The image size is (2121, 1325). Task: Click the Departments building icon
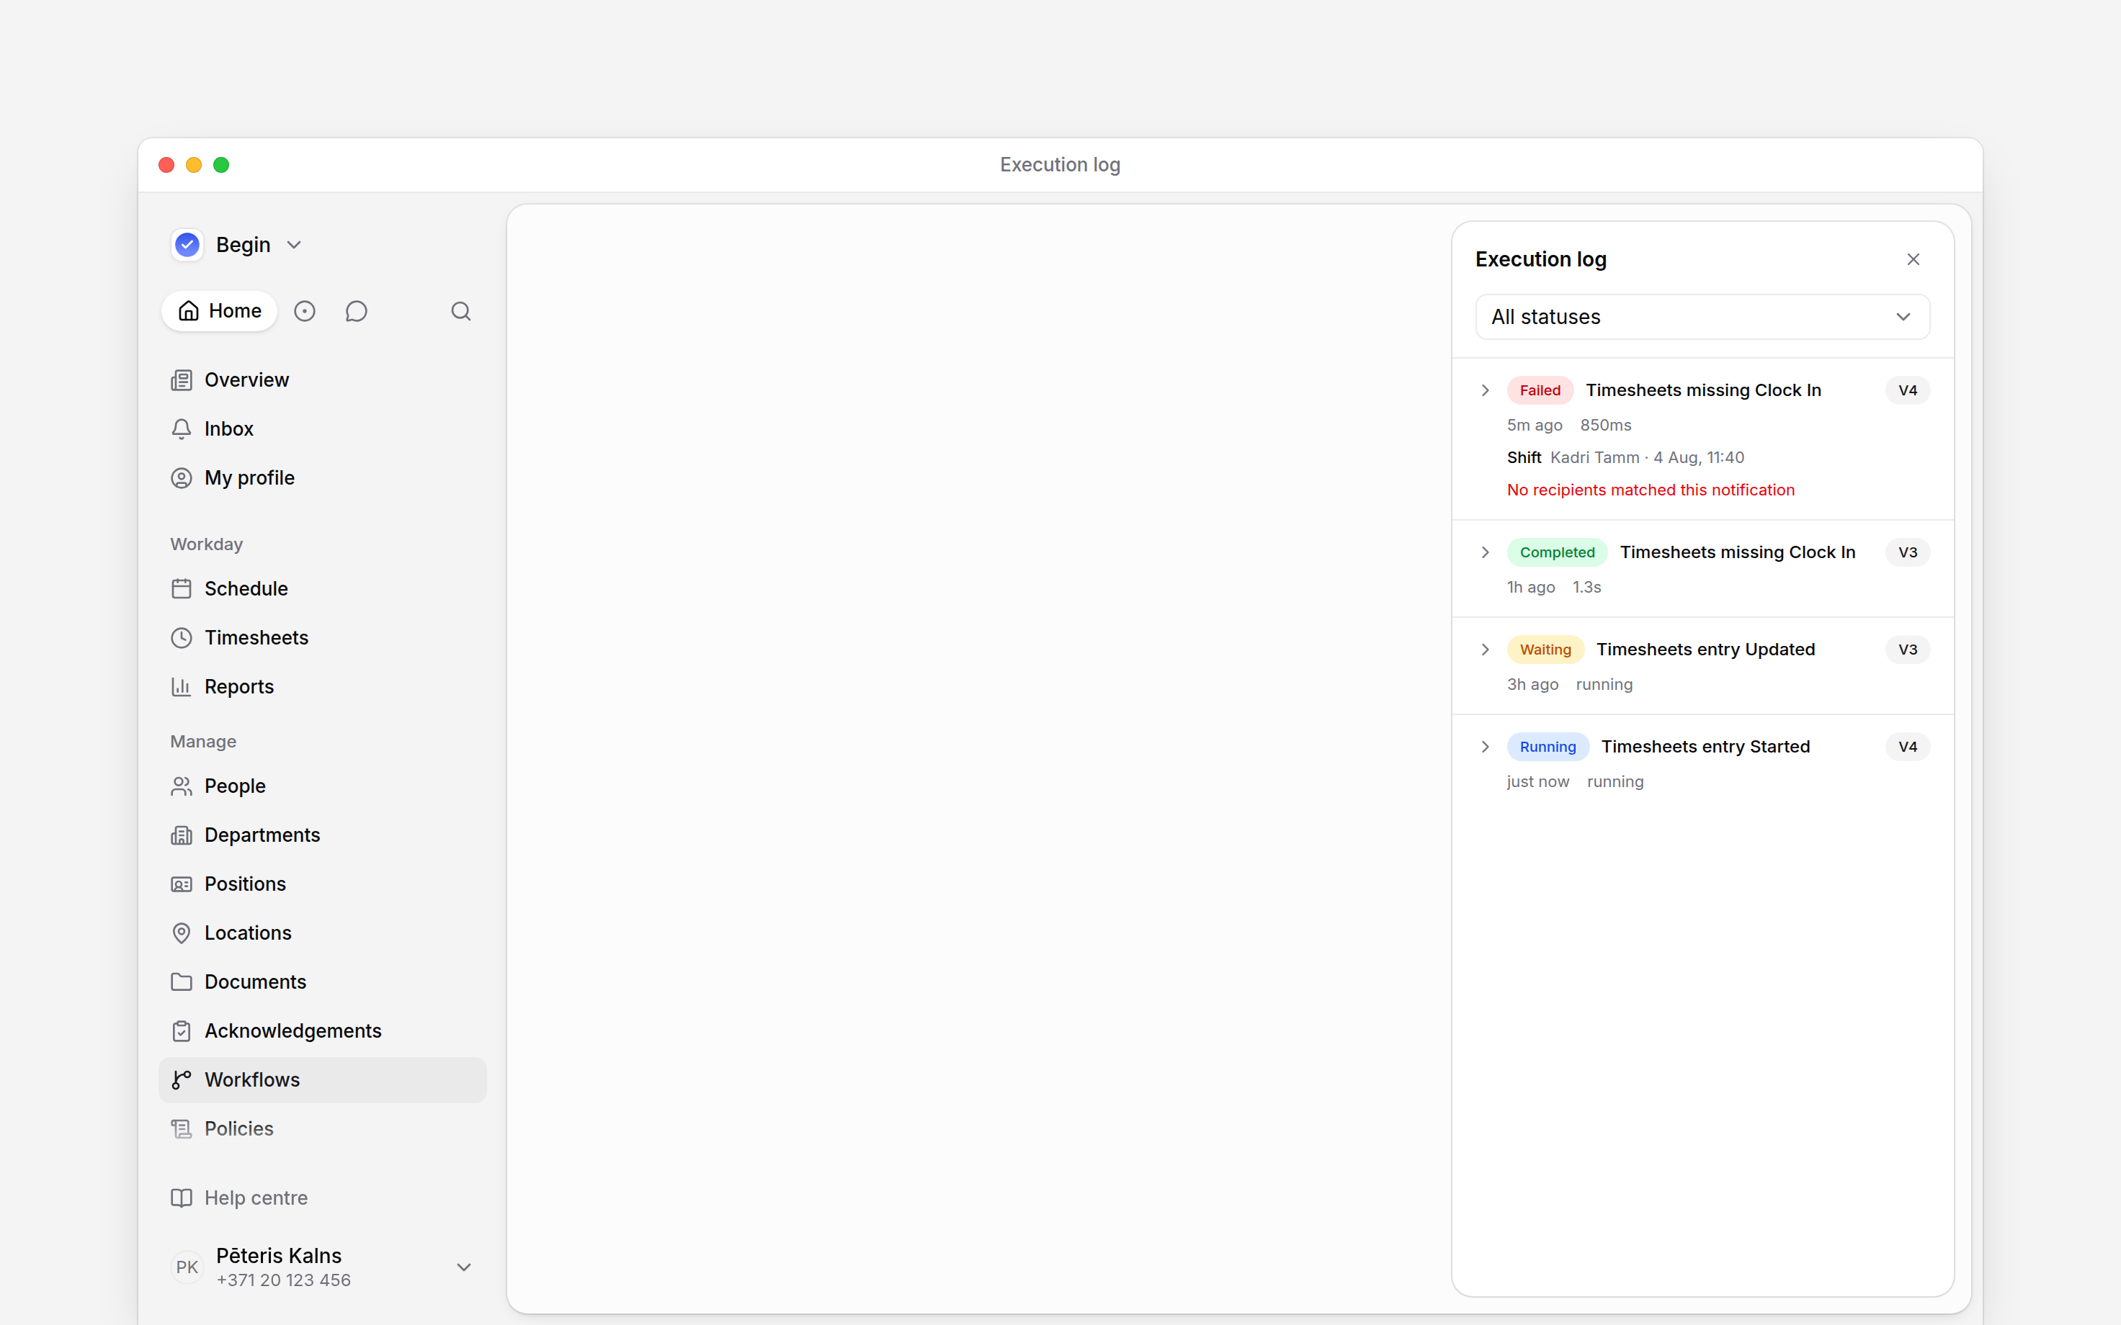pos(182,835)
